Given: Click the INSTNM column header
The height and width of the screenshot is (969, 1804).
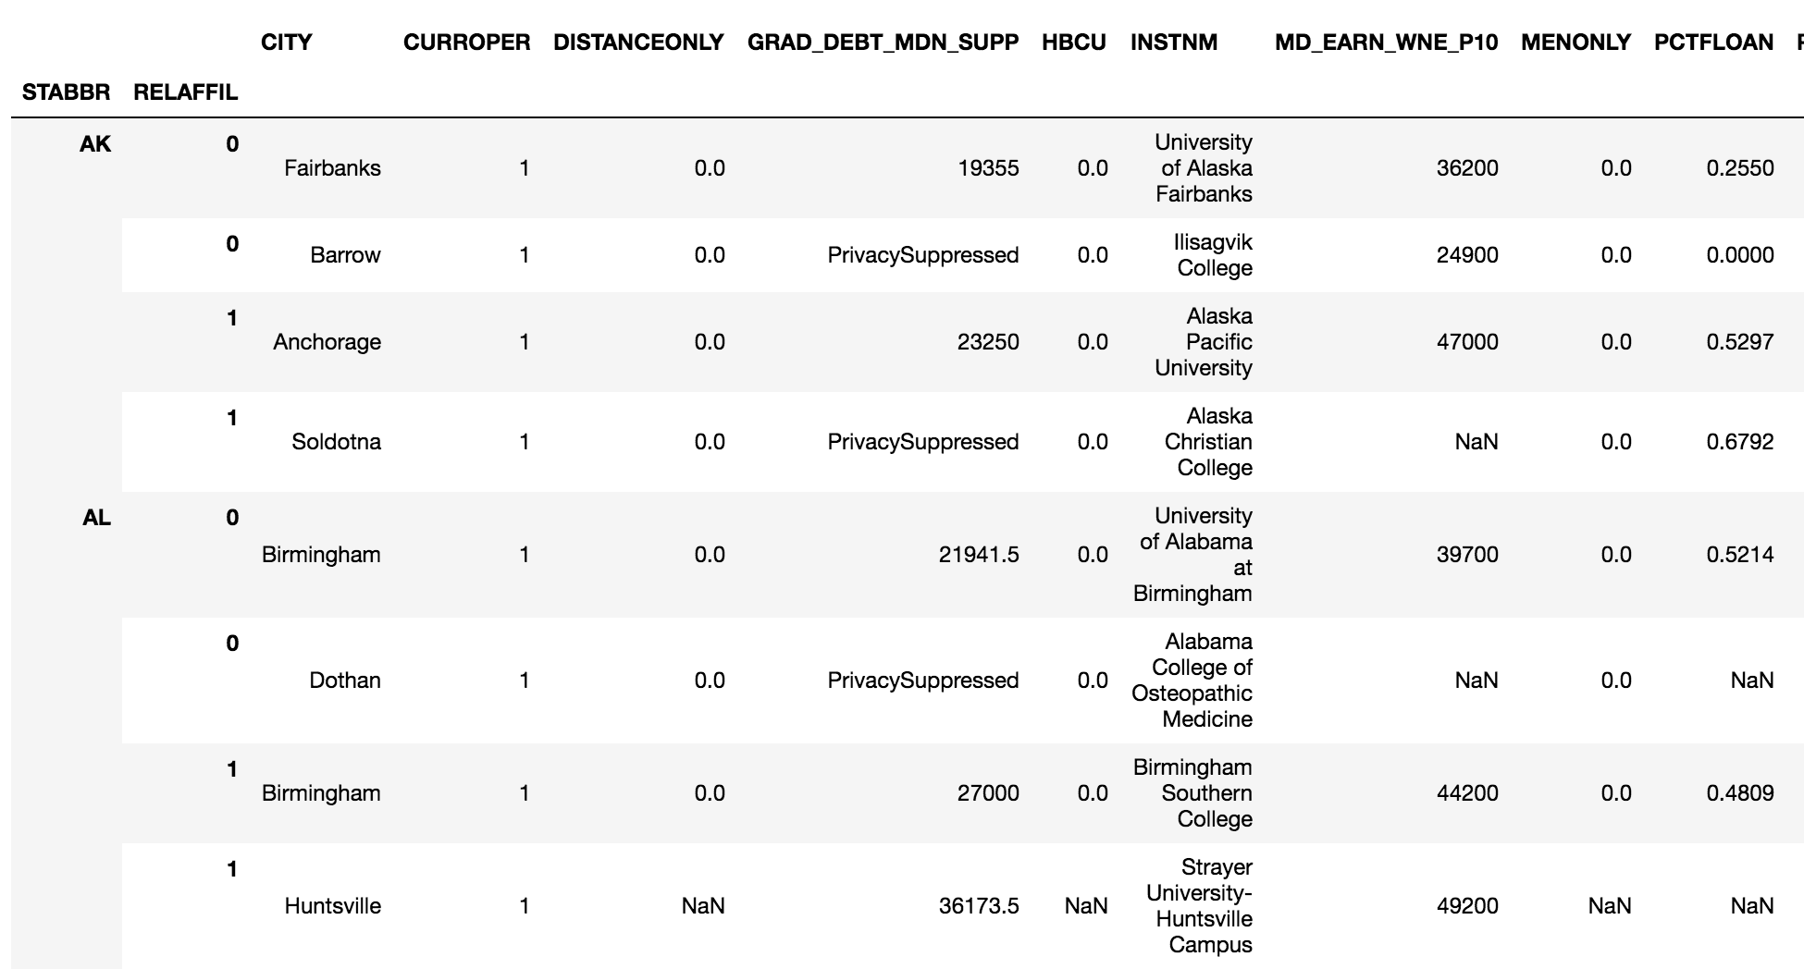Looking at the screenshot, I should click(x=1173, y=43).
